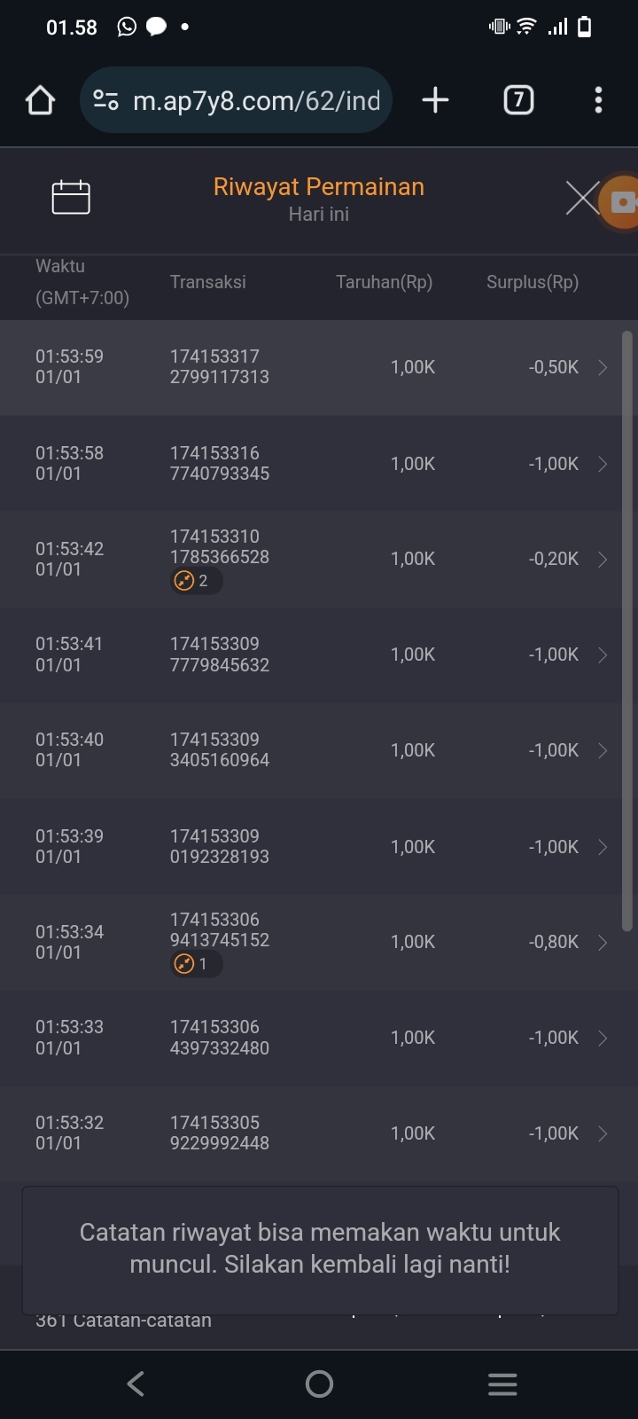638x1419 pixels.
Task: Open a new browser tab with plus
Action: (435, 100)
